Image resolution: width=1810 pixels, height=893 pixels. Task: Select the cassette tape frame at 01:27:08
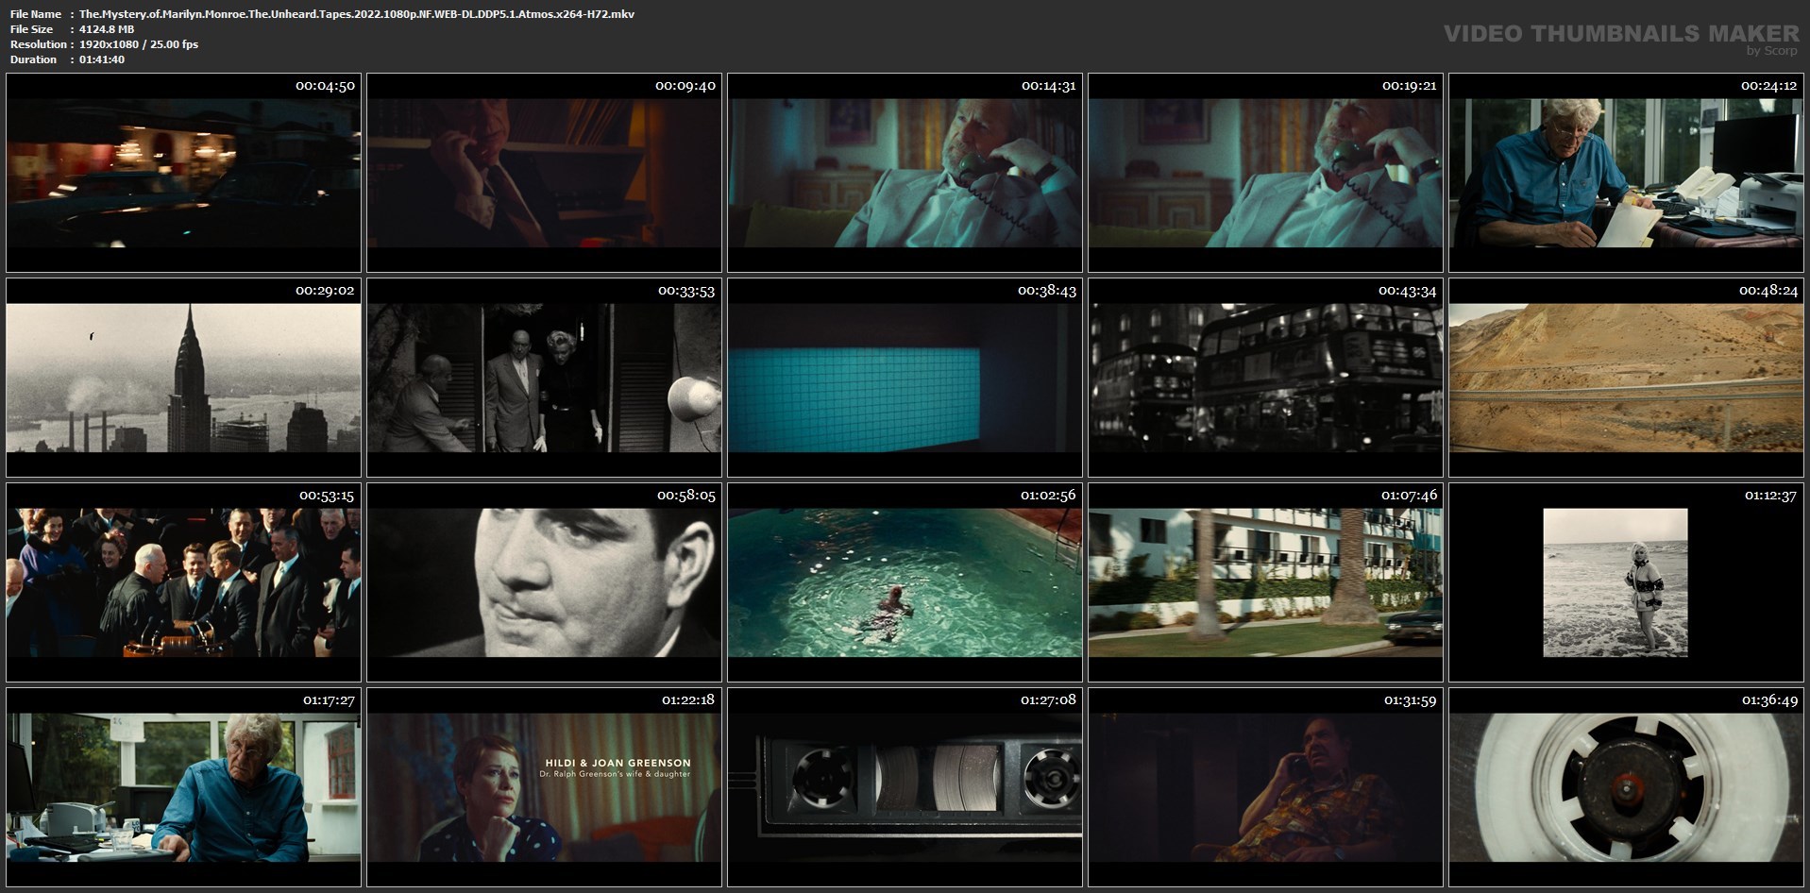pyautogui.click(x=905, y=787)
